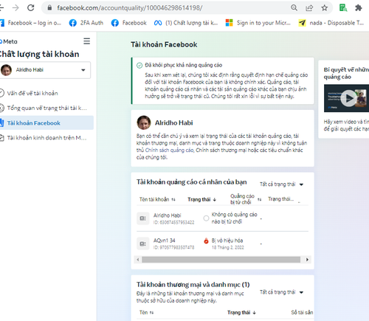Screen dimensions: 369x321
Task: Sort by Tên tài khoản column
Action: 157,199
